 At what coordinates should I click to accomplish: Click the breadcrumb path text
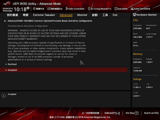pos(50,21)
